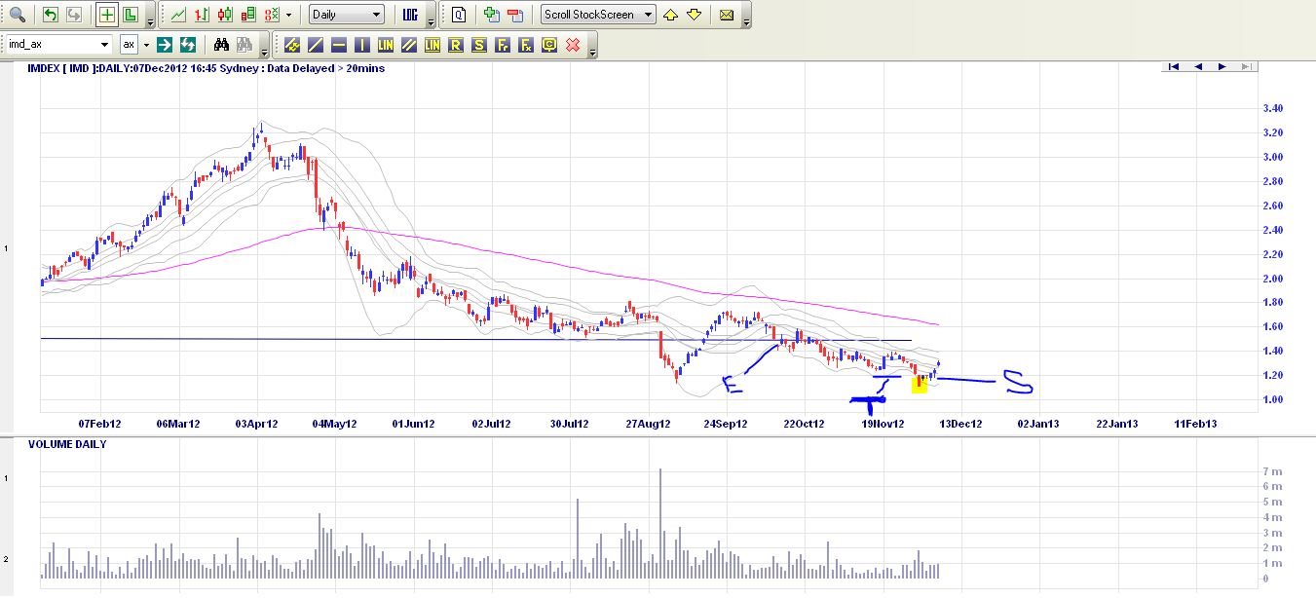The width and height of the screenshot is (1316, 598).
Task: Click the greyed skip-to-end arrow
Action: (x=1245, y=66)
